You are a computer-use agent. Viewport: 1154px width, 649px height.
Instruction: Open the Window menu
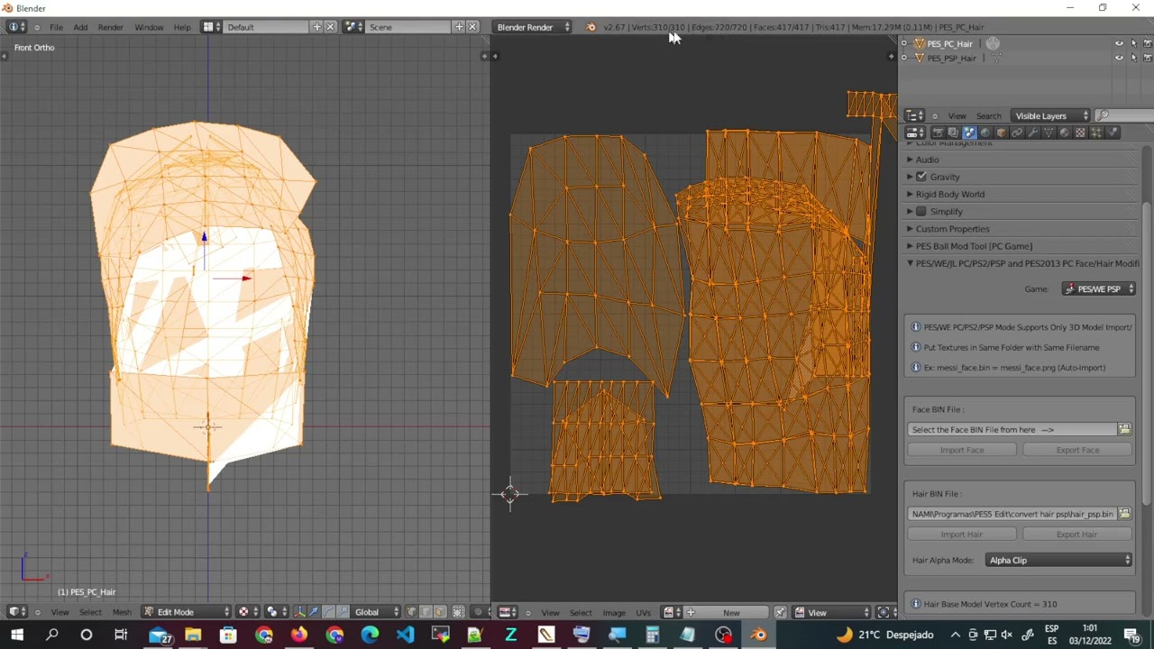coord(149,27)
